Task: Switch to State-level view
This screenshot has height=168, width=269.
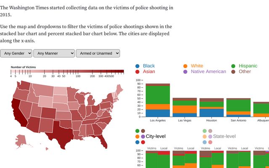Action: click(224, 136)
